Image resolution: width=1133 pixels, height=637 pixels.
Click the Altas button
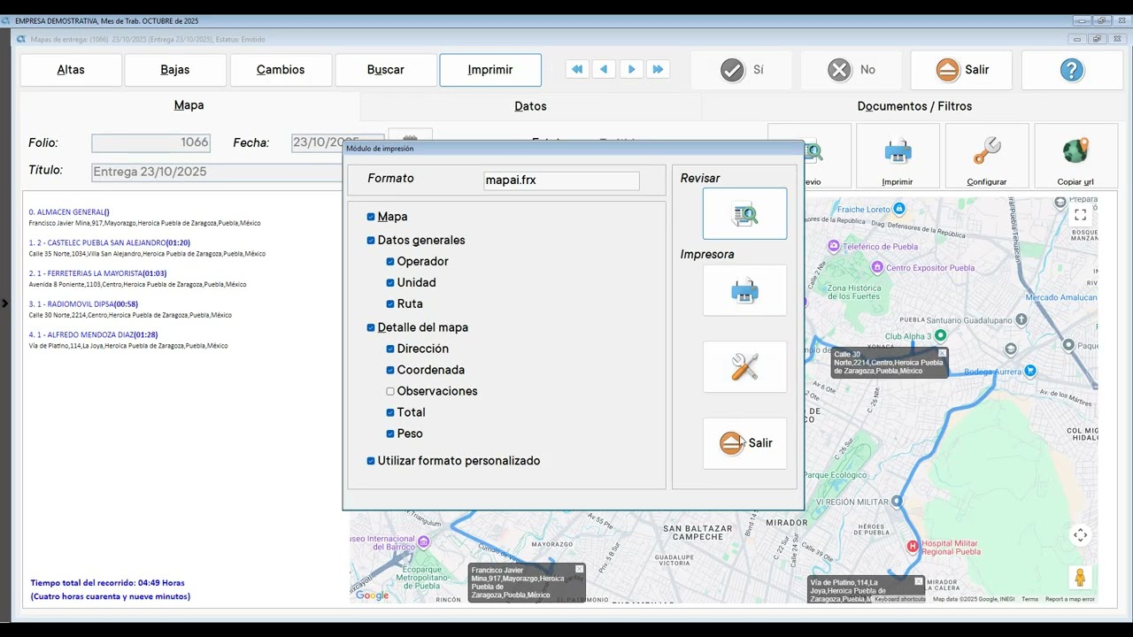click(x=71, y=70)
